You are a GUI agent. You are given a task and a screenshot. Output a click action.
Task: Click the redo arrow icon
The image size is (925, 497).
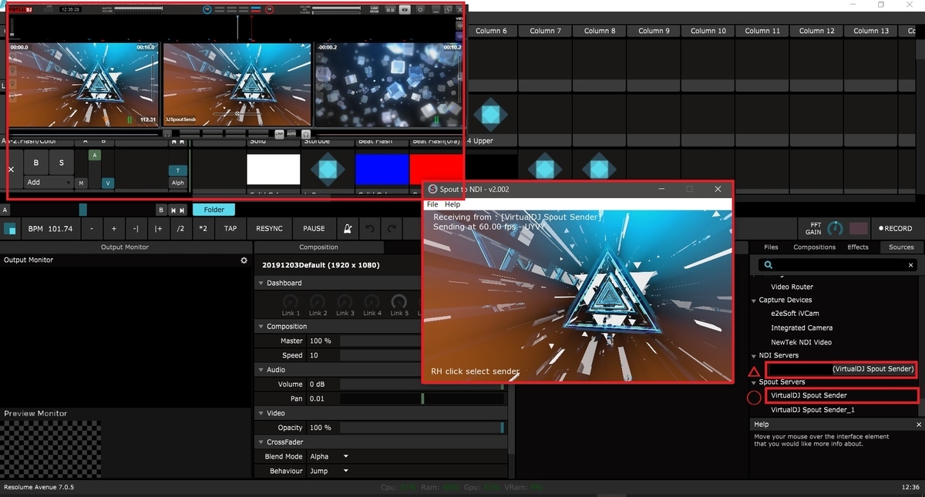pos(393,228)
